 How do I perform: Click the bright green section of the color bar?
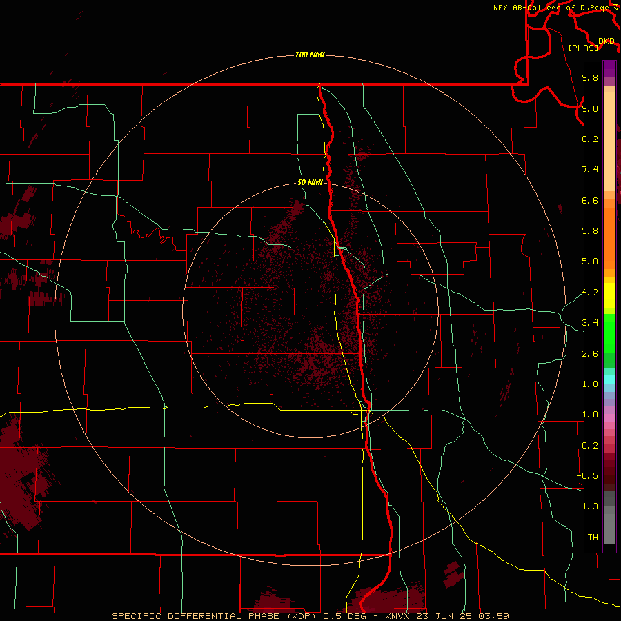coord(609,333)
